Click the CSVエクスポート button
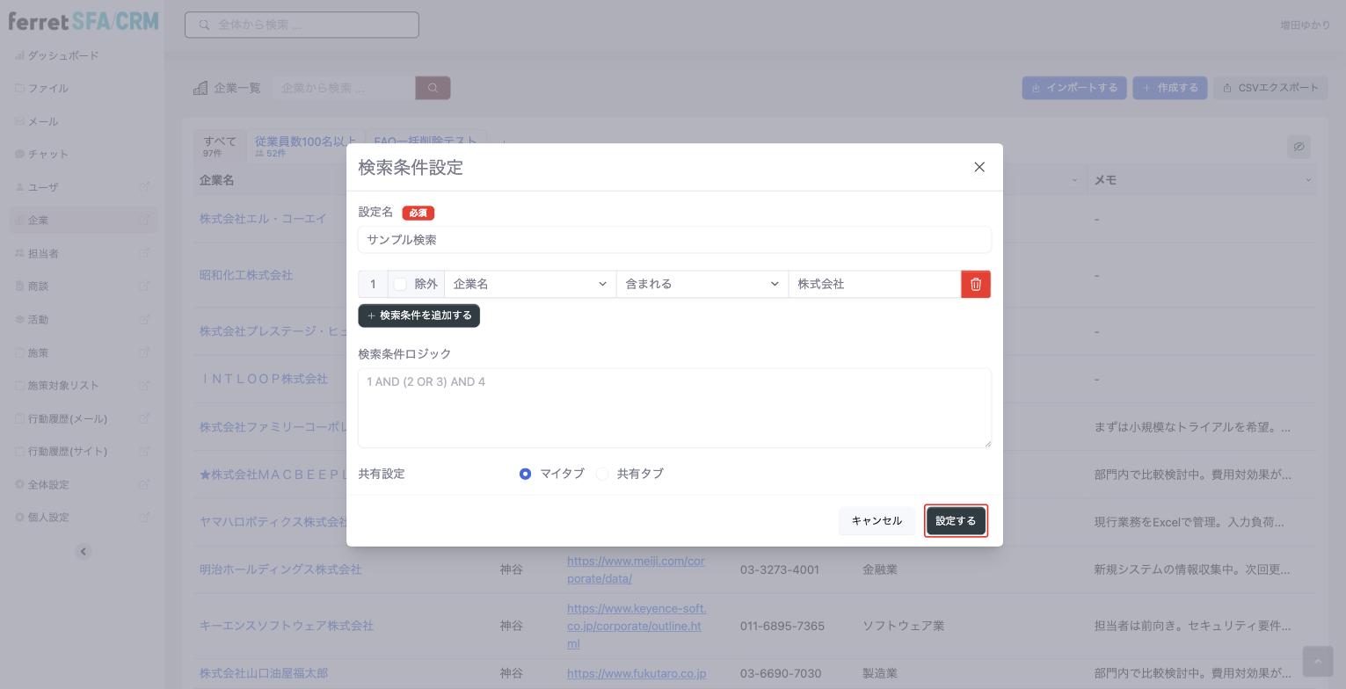Screen dimensions: 1346x689 click(1270, 88)
